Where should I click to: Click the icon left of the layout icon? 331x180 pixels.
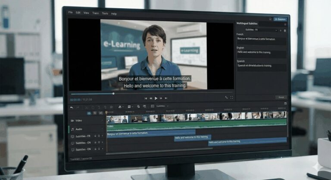(144, 106)
